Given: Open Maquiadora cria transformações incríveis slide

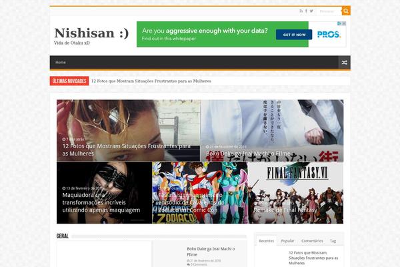Looking at the screenshot, I should [x=105, y=193].
